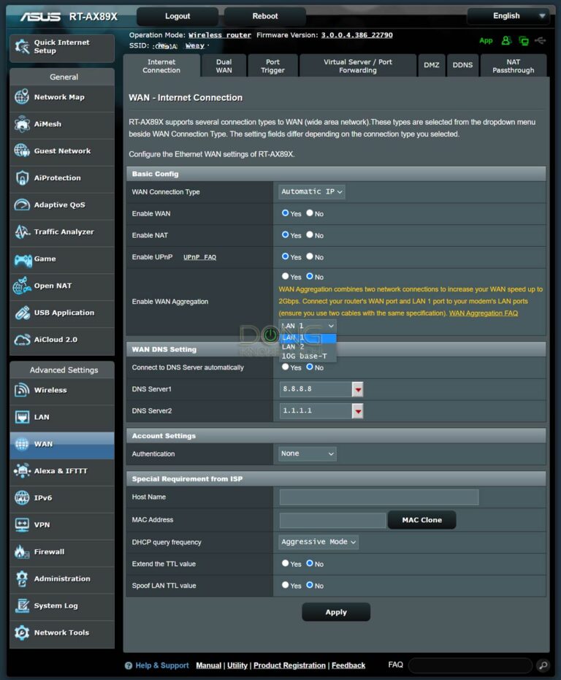Select the Adaptive QoS gauge icon
Image resolution: width=561 pixels, height=680 pixels.
coord(22,205)
